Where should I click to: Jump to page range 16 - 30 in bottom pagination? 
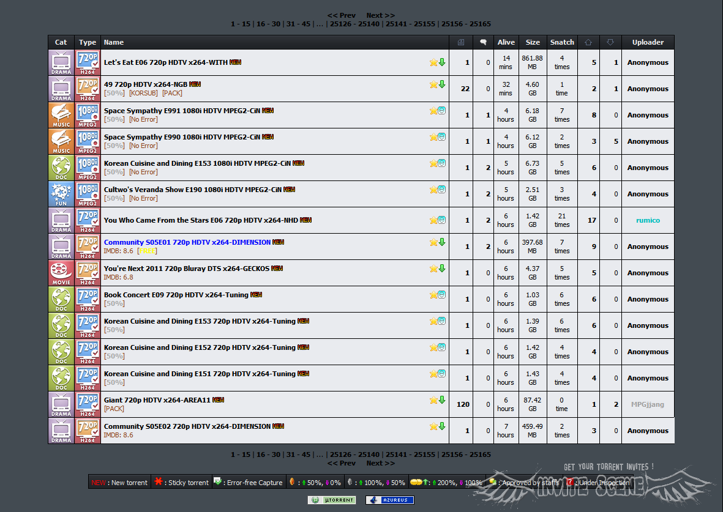coord(268,454)
